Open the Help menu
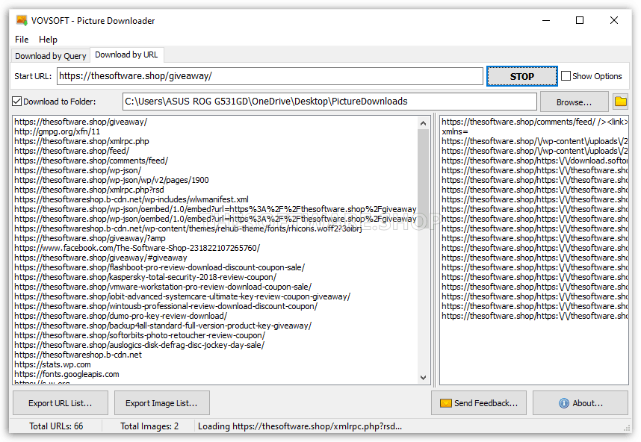 click(x=48, y=40)
